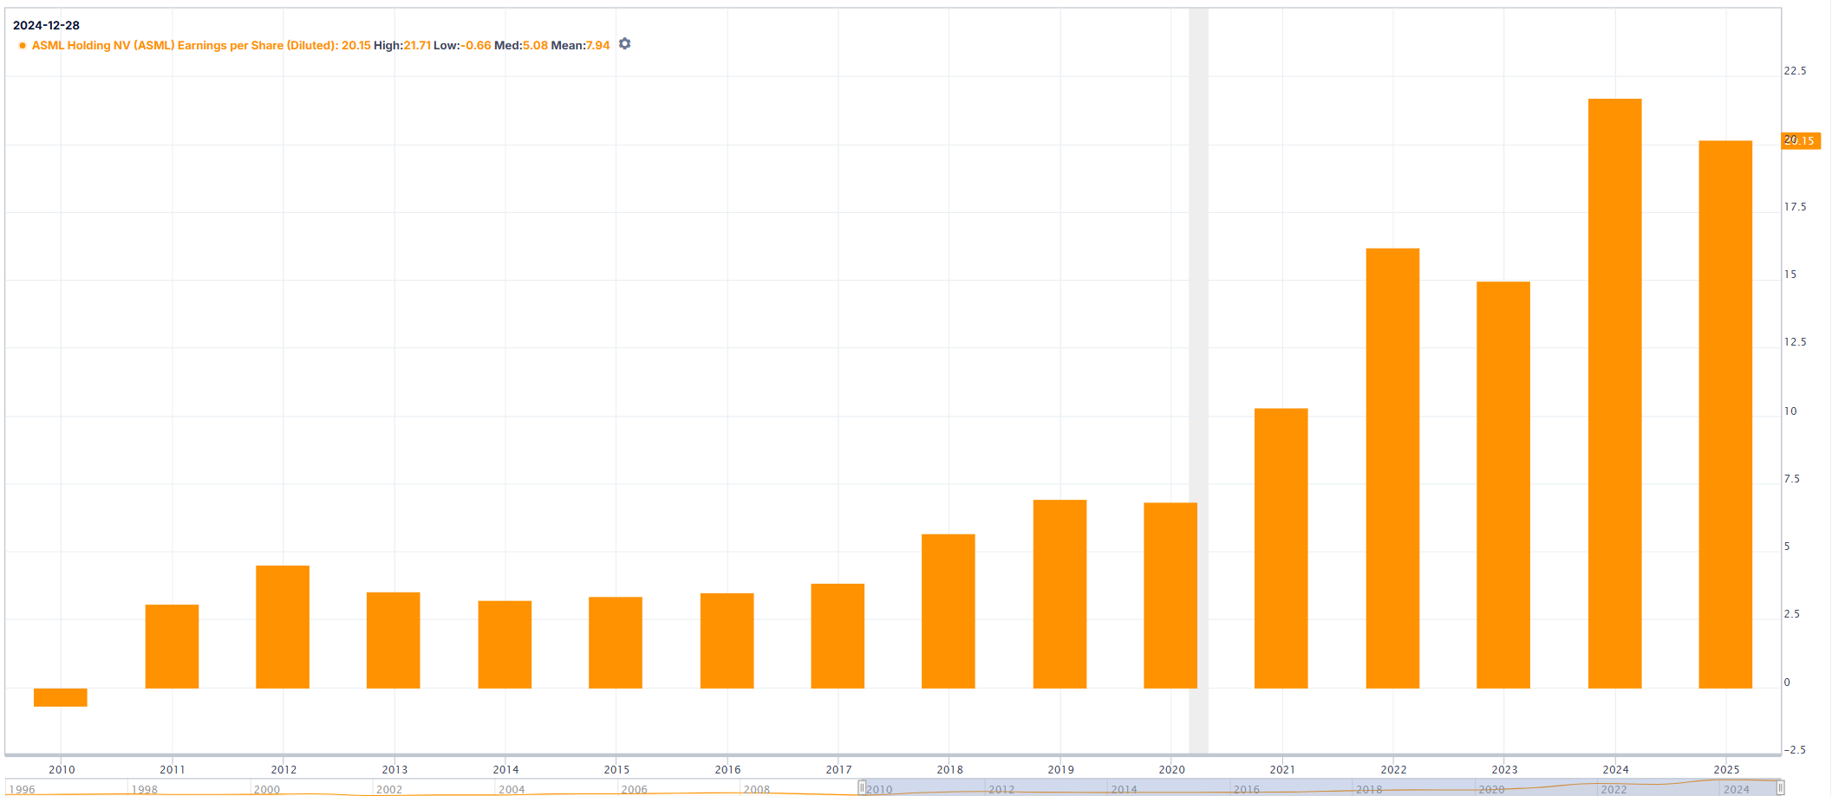This screenshot has height=796, width=1832.
Task: Grab the left navigator range handle
Action: pos(862,787)
